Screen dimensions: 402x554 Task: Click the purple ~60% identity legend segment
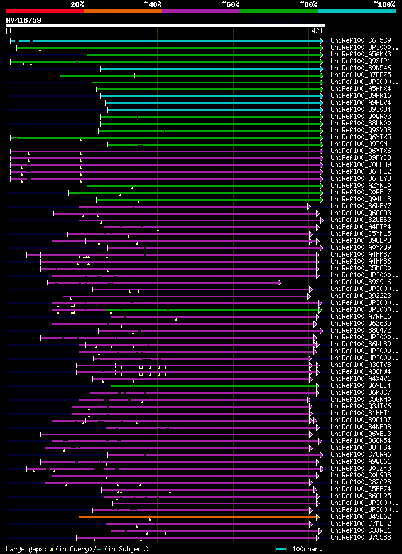(201, 11)
